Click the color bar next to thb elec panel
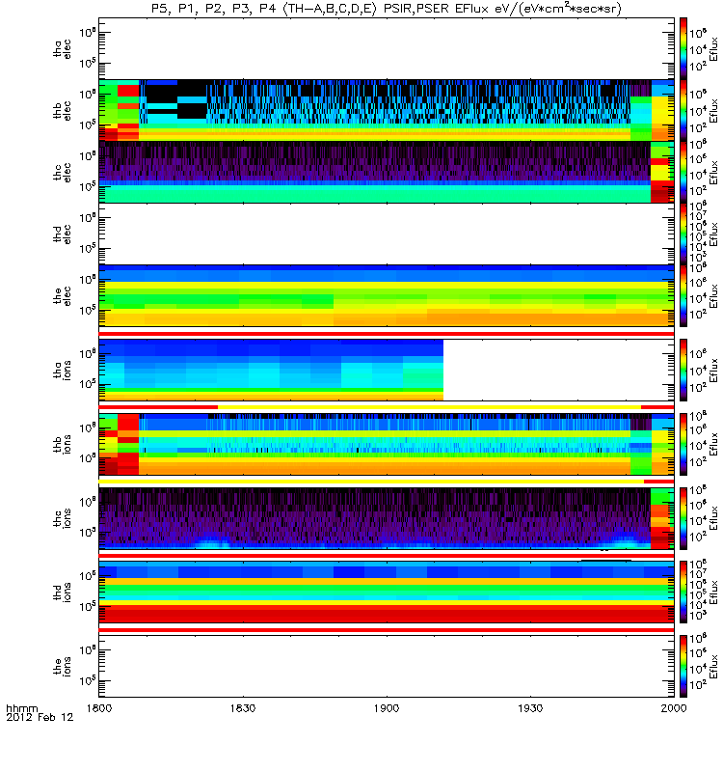Image resolution: width=723 pixels, height=772 pixels. click(x=683, y=111)
